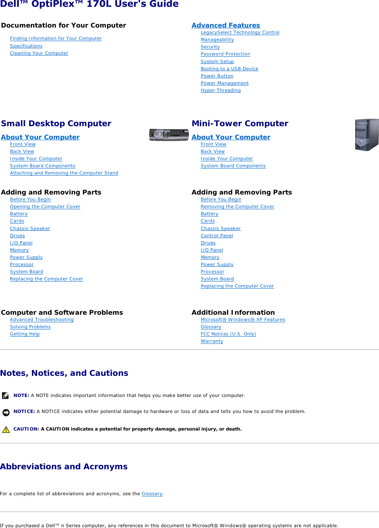Click the NOTICE arrow icon
Screen dimensions: 379x528
(6, 412)
